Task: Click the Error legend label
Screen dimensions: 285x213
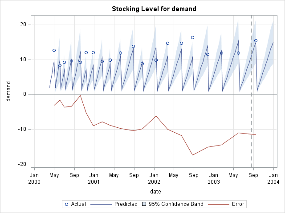Action: click(x=238, y=204)
